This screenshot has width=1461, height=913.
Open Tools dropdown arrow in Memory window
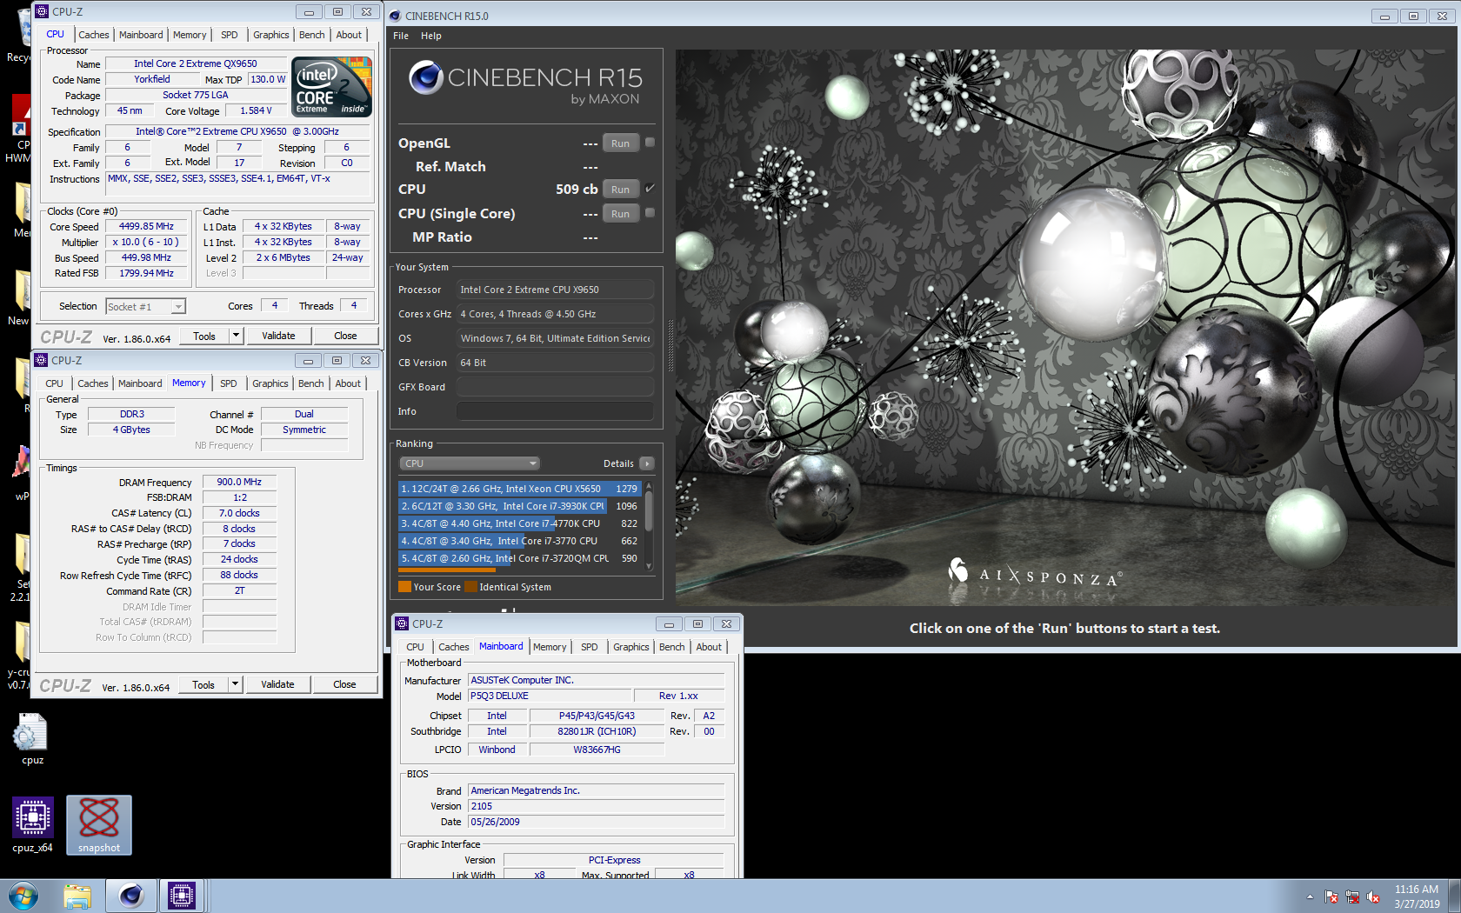point(235,684)
